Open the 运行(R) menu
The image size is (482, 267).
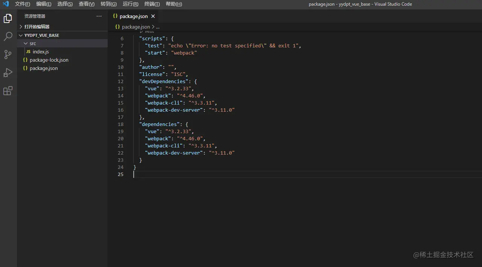click(130, 4)
